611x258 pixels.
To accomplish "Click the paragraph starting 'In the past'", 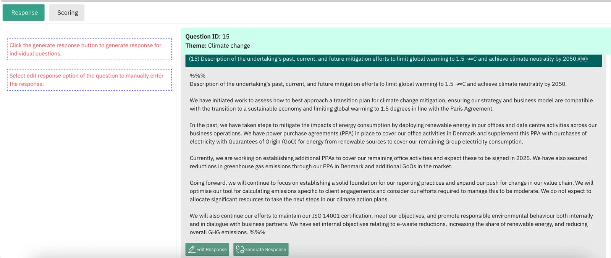I will coord(393,133).
